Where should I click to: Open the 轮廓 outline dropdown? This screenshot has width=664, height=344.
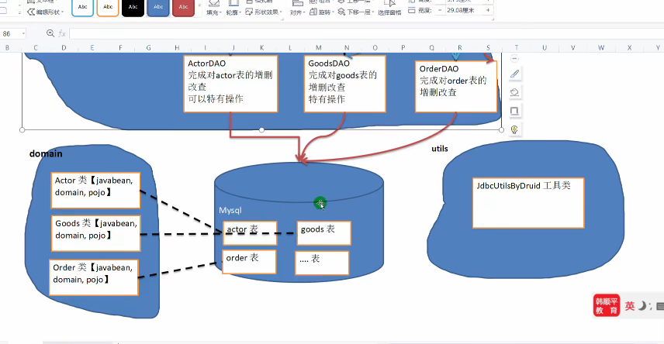pyautogui.click(x=233, y=12)
